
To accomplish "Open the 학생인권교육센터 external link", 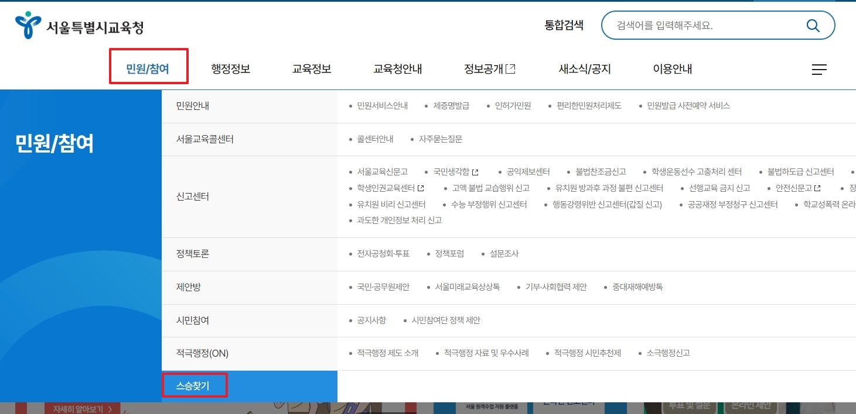I will click(x=390, y=188).
